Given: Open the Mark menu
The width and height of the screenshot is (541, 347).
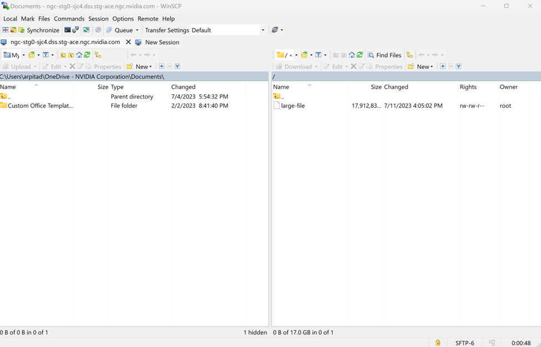Looking at the screenshot, I should tap(28, 19).
